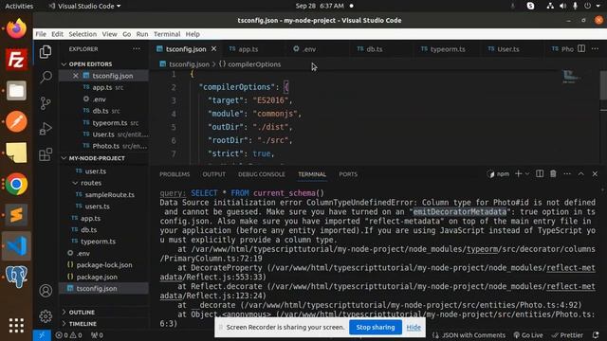Close the tsconfig.json editor tab
Viewport: 607px width, 341px height.
coord(213,49)
